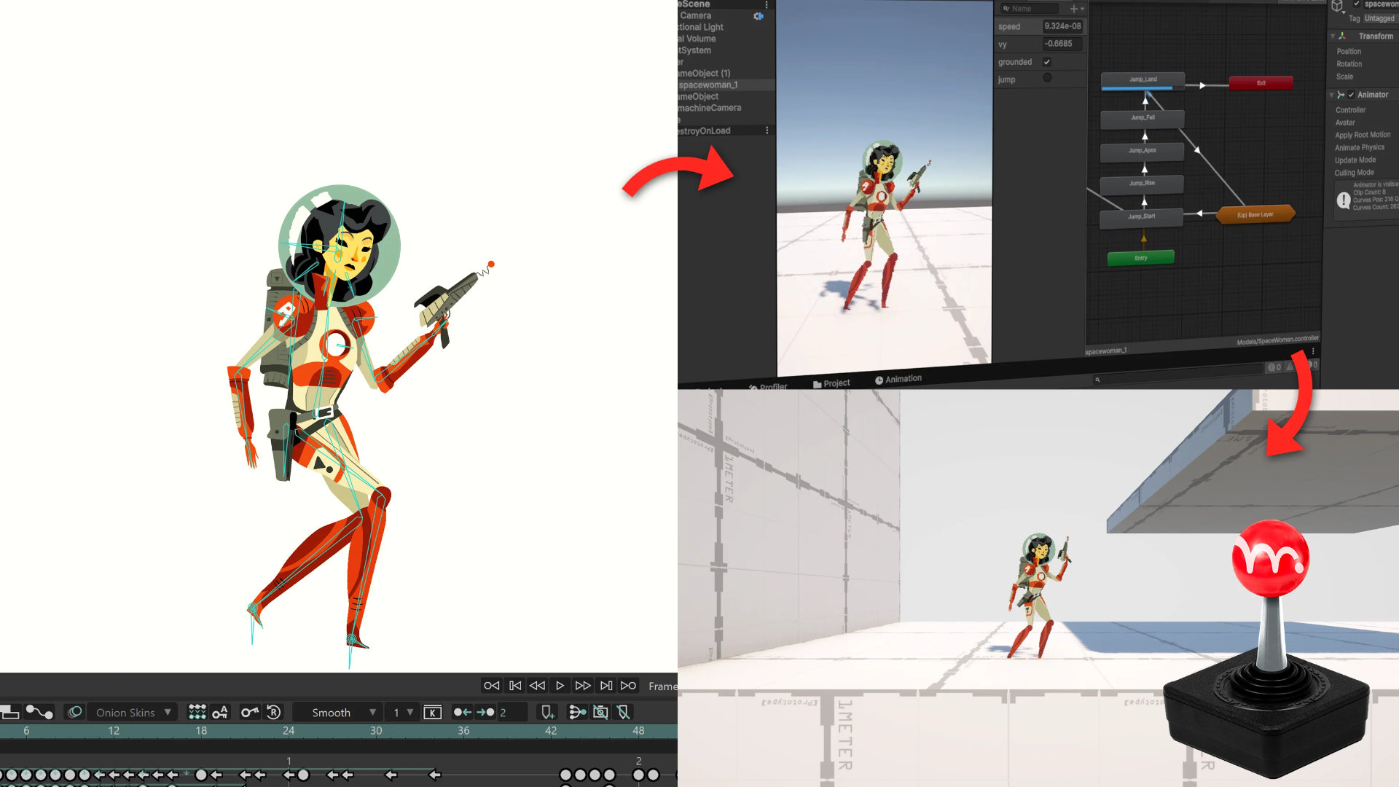
Task: Click the speed parameter value field
Action: point(1062,26)
